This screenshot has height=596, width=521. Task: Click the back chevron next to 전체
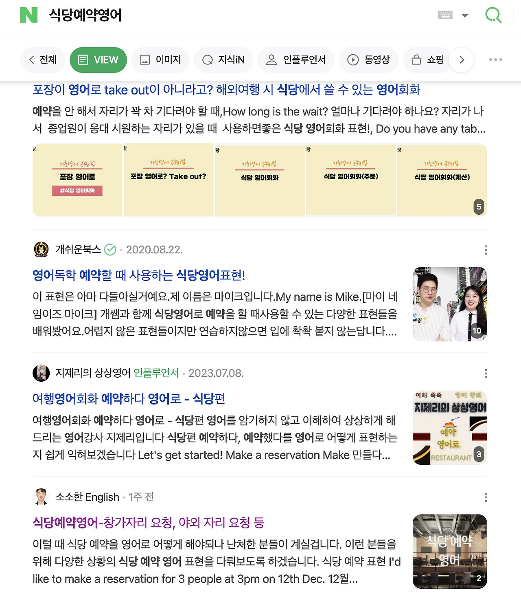[31, 59]
